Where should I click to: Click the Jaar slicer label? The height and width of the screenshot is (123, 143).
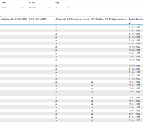(x=4, y=3)
